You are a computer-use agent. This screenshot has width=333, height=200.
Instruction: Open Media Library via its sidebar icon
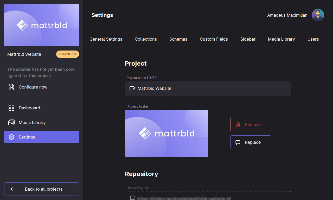pyautogui.click(x=11, y=122)
